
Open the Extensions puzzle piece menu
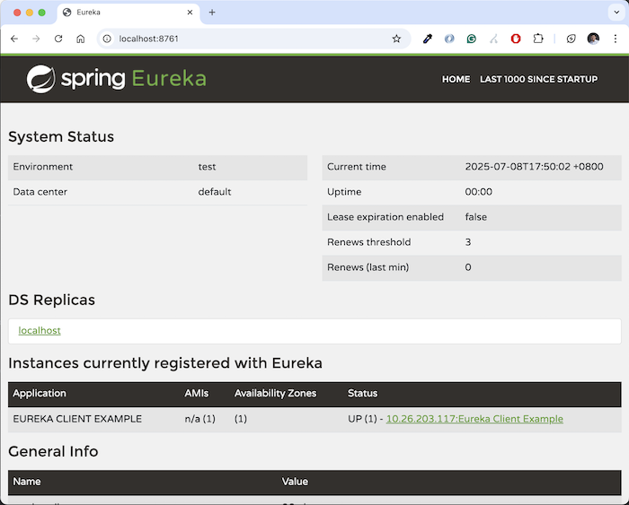coord(538,39)
